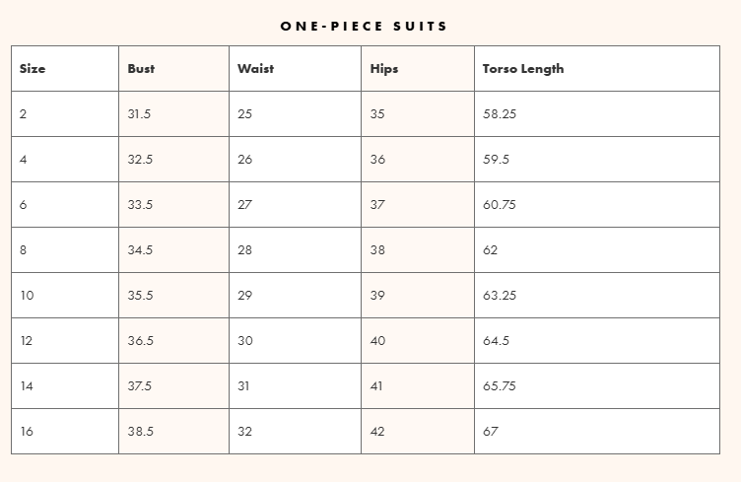
Task: Select the size 8 row label
Action: 24,250
